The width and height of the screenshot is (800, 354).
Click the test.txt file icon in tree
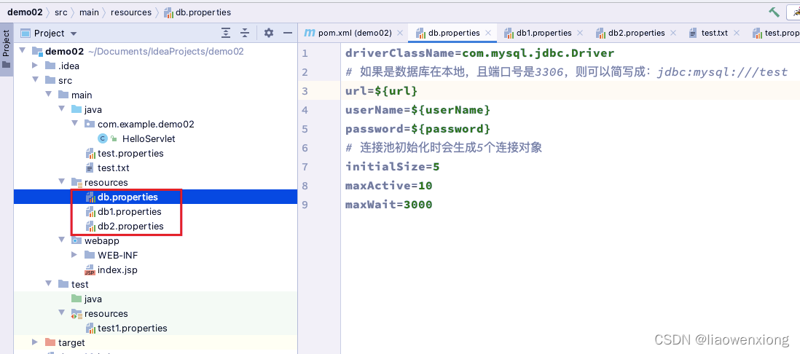click(x=90, y=168)
